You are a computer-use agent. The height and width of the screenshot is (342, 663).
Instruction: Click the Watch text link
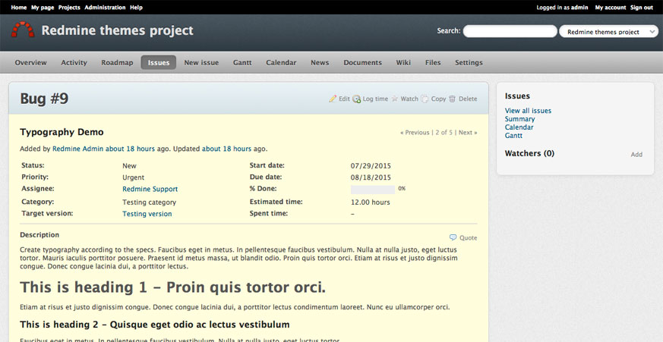click(409, 99)
